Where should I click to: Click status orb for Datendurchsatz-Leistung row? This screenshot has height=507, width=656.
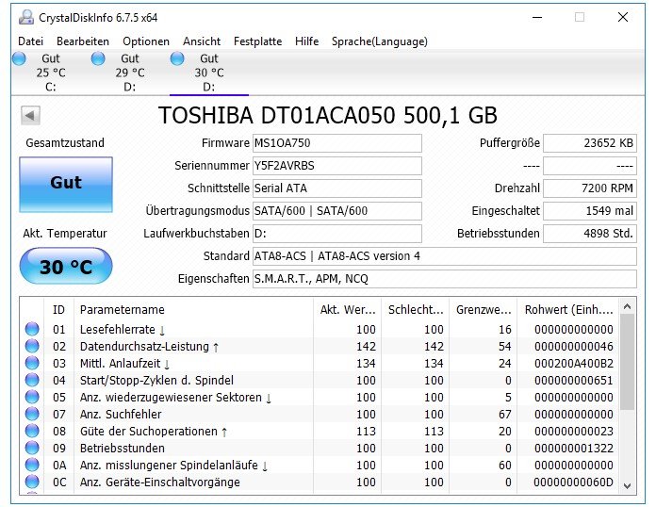(x=32, y=347)
